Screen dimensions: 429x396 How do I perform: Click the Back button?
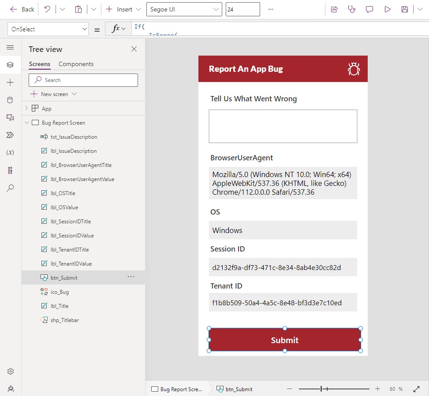[22, 9]
